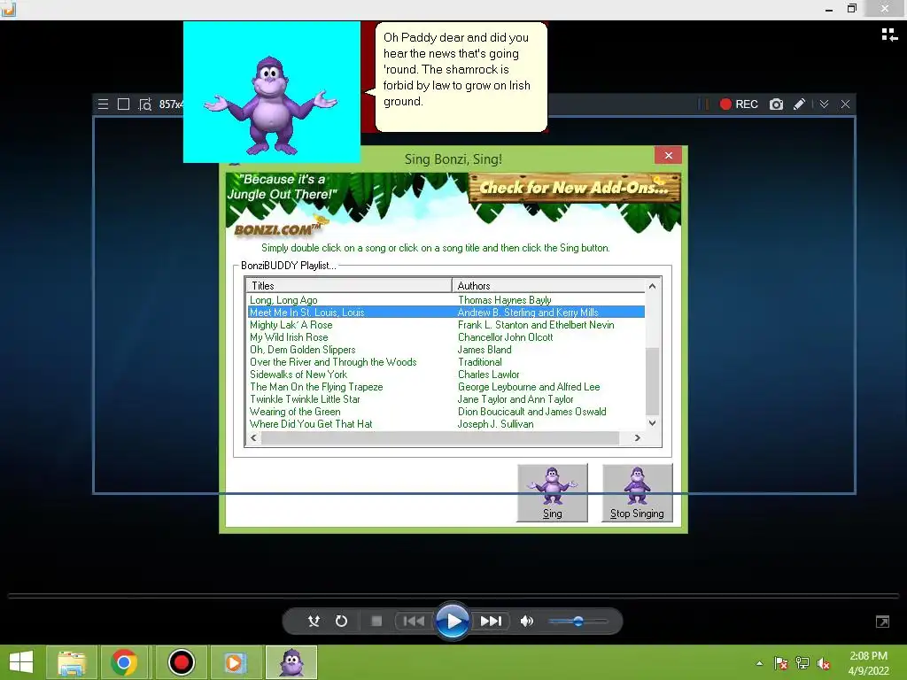Switch to library view icon

889,35
